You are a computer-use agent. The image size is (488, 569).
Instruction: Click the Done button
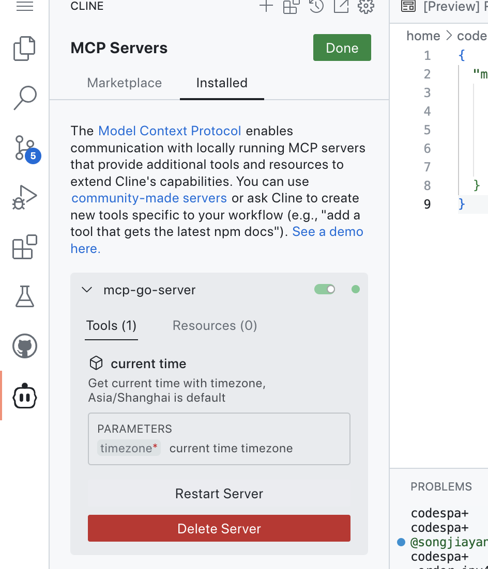342,48
